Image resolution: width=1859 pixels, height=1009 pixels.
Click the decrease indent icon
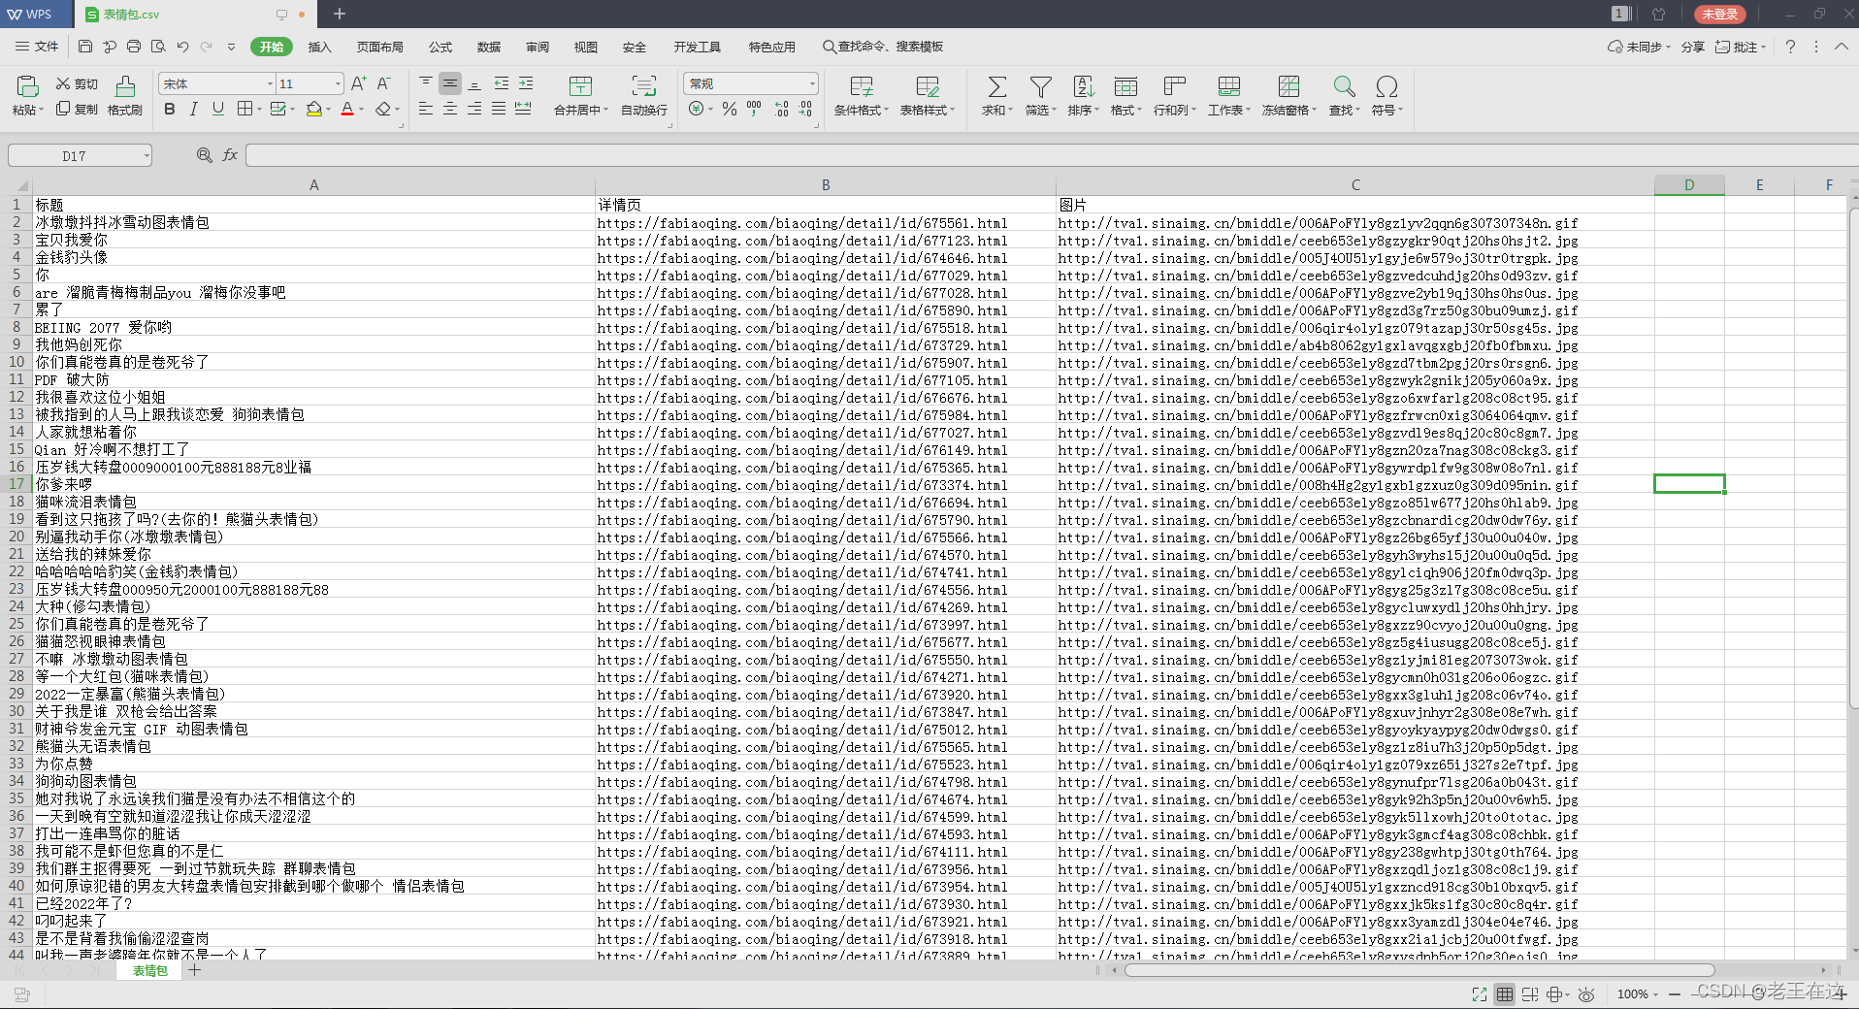pos(502,84)
